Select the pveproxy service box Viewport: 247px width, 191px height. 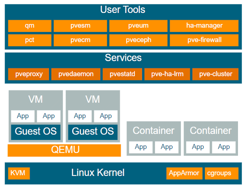[x=28, y=74]
